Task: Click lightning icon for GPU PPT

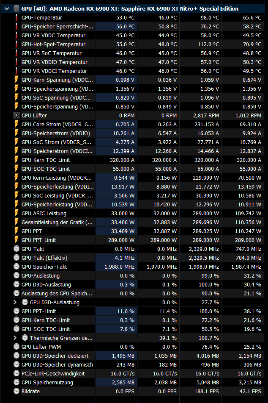Action: [x=16, y=231]
